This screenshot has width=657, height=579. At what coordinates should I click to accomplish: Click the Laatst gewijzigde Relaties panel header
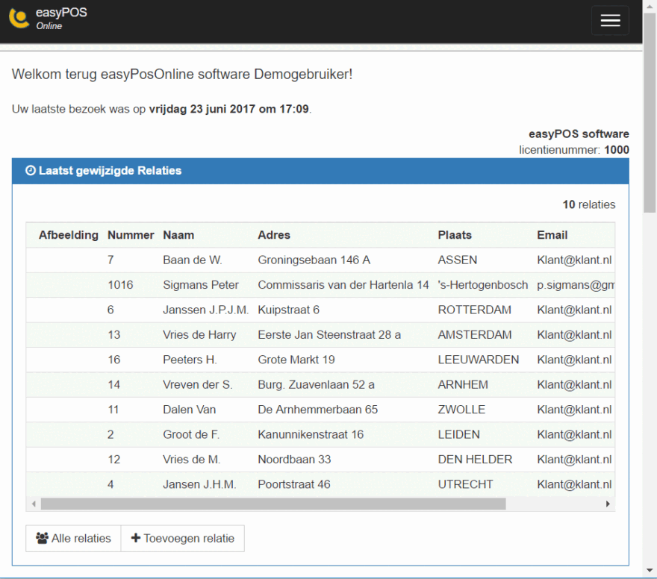pos(320,171)
